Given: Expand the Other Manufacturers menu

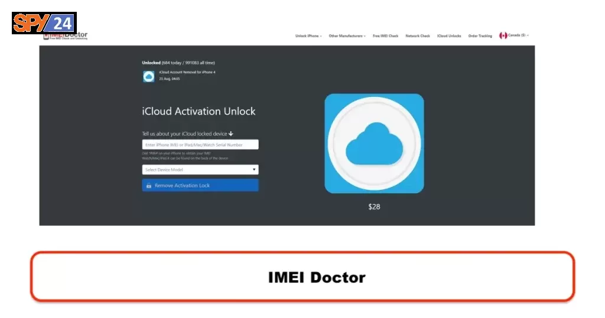Looking at the screenshot, I should [x=347, y=36].
